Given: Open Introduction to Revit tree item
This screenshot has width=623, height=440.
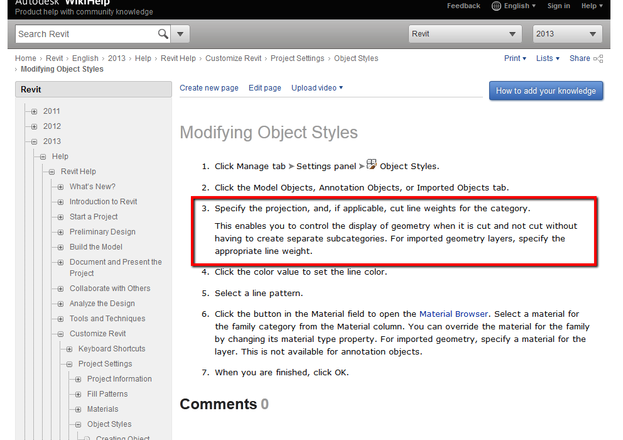Looking at the screenshot, I should pyautogui.click(x=103, y=202).
